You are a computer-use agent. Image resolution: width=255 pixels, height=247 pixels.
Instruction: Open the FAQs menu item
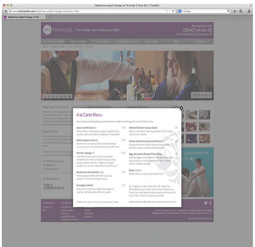click(176, 42)
